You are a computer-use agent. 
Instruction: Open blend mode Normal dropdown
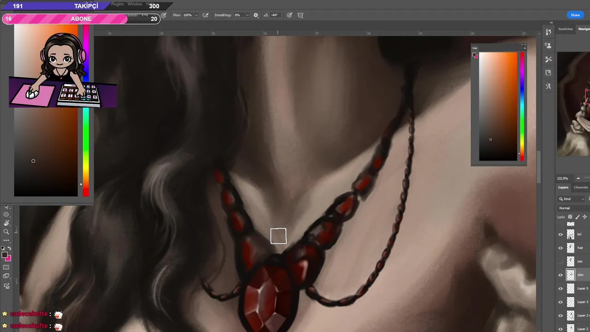tap(574, 208)
